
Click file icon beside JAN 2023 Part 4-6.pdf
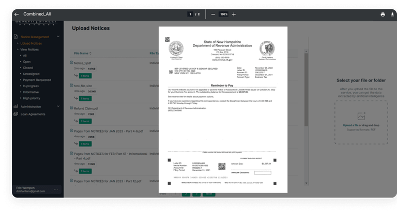pyautogui.click(x=72, y=131)
